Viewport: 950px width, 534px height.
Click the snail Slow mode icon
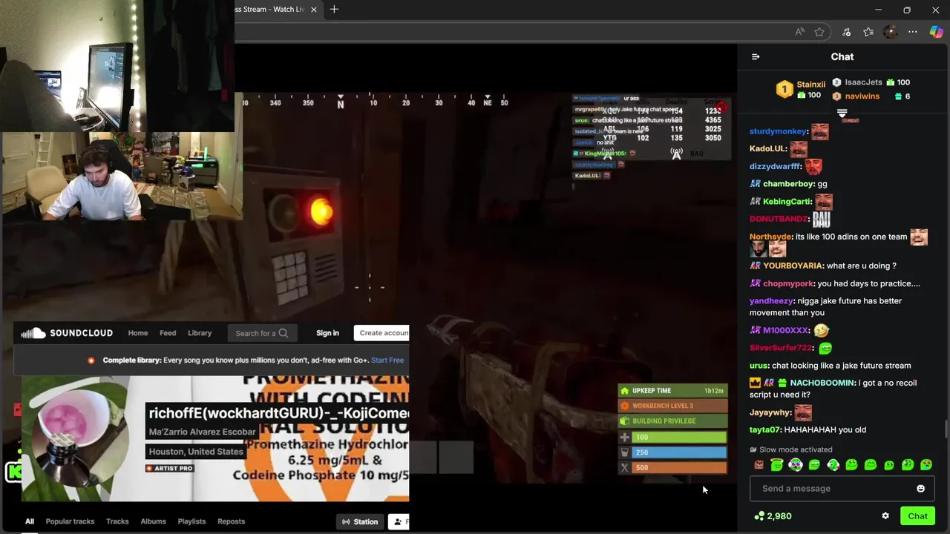point(753,449)
